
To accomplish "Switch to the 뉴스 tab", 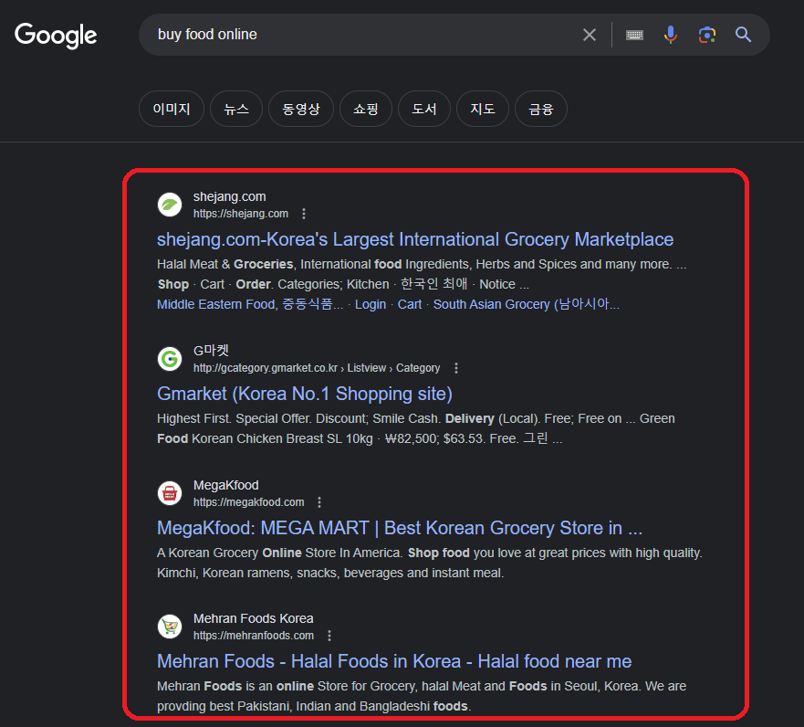I will 235,109.
